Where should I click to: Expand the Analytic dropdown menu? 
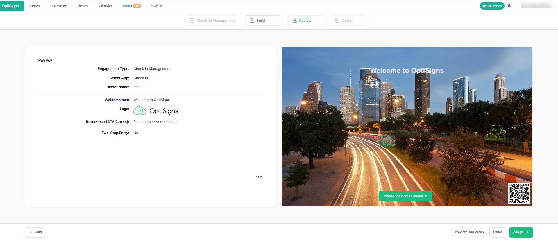pos(158,6)
